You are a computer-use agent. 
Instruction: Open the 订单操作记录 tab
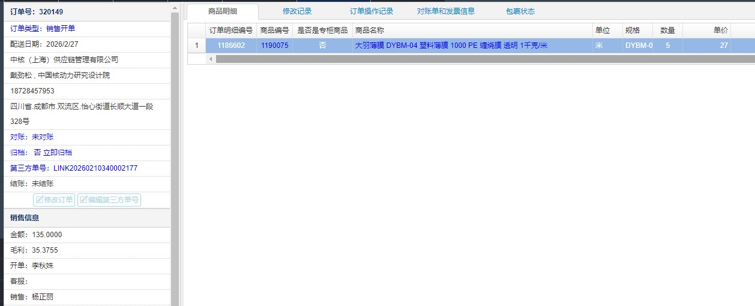371,11
